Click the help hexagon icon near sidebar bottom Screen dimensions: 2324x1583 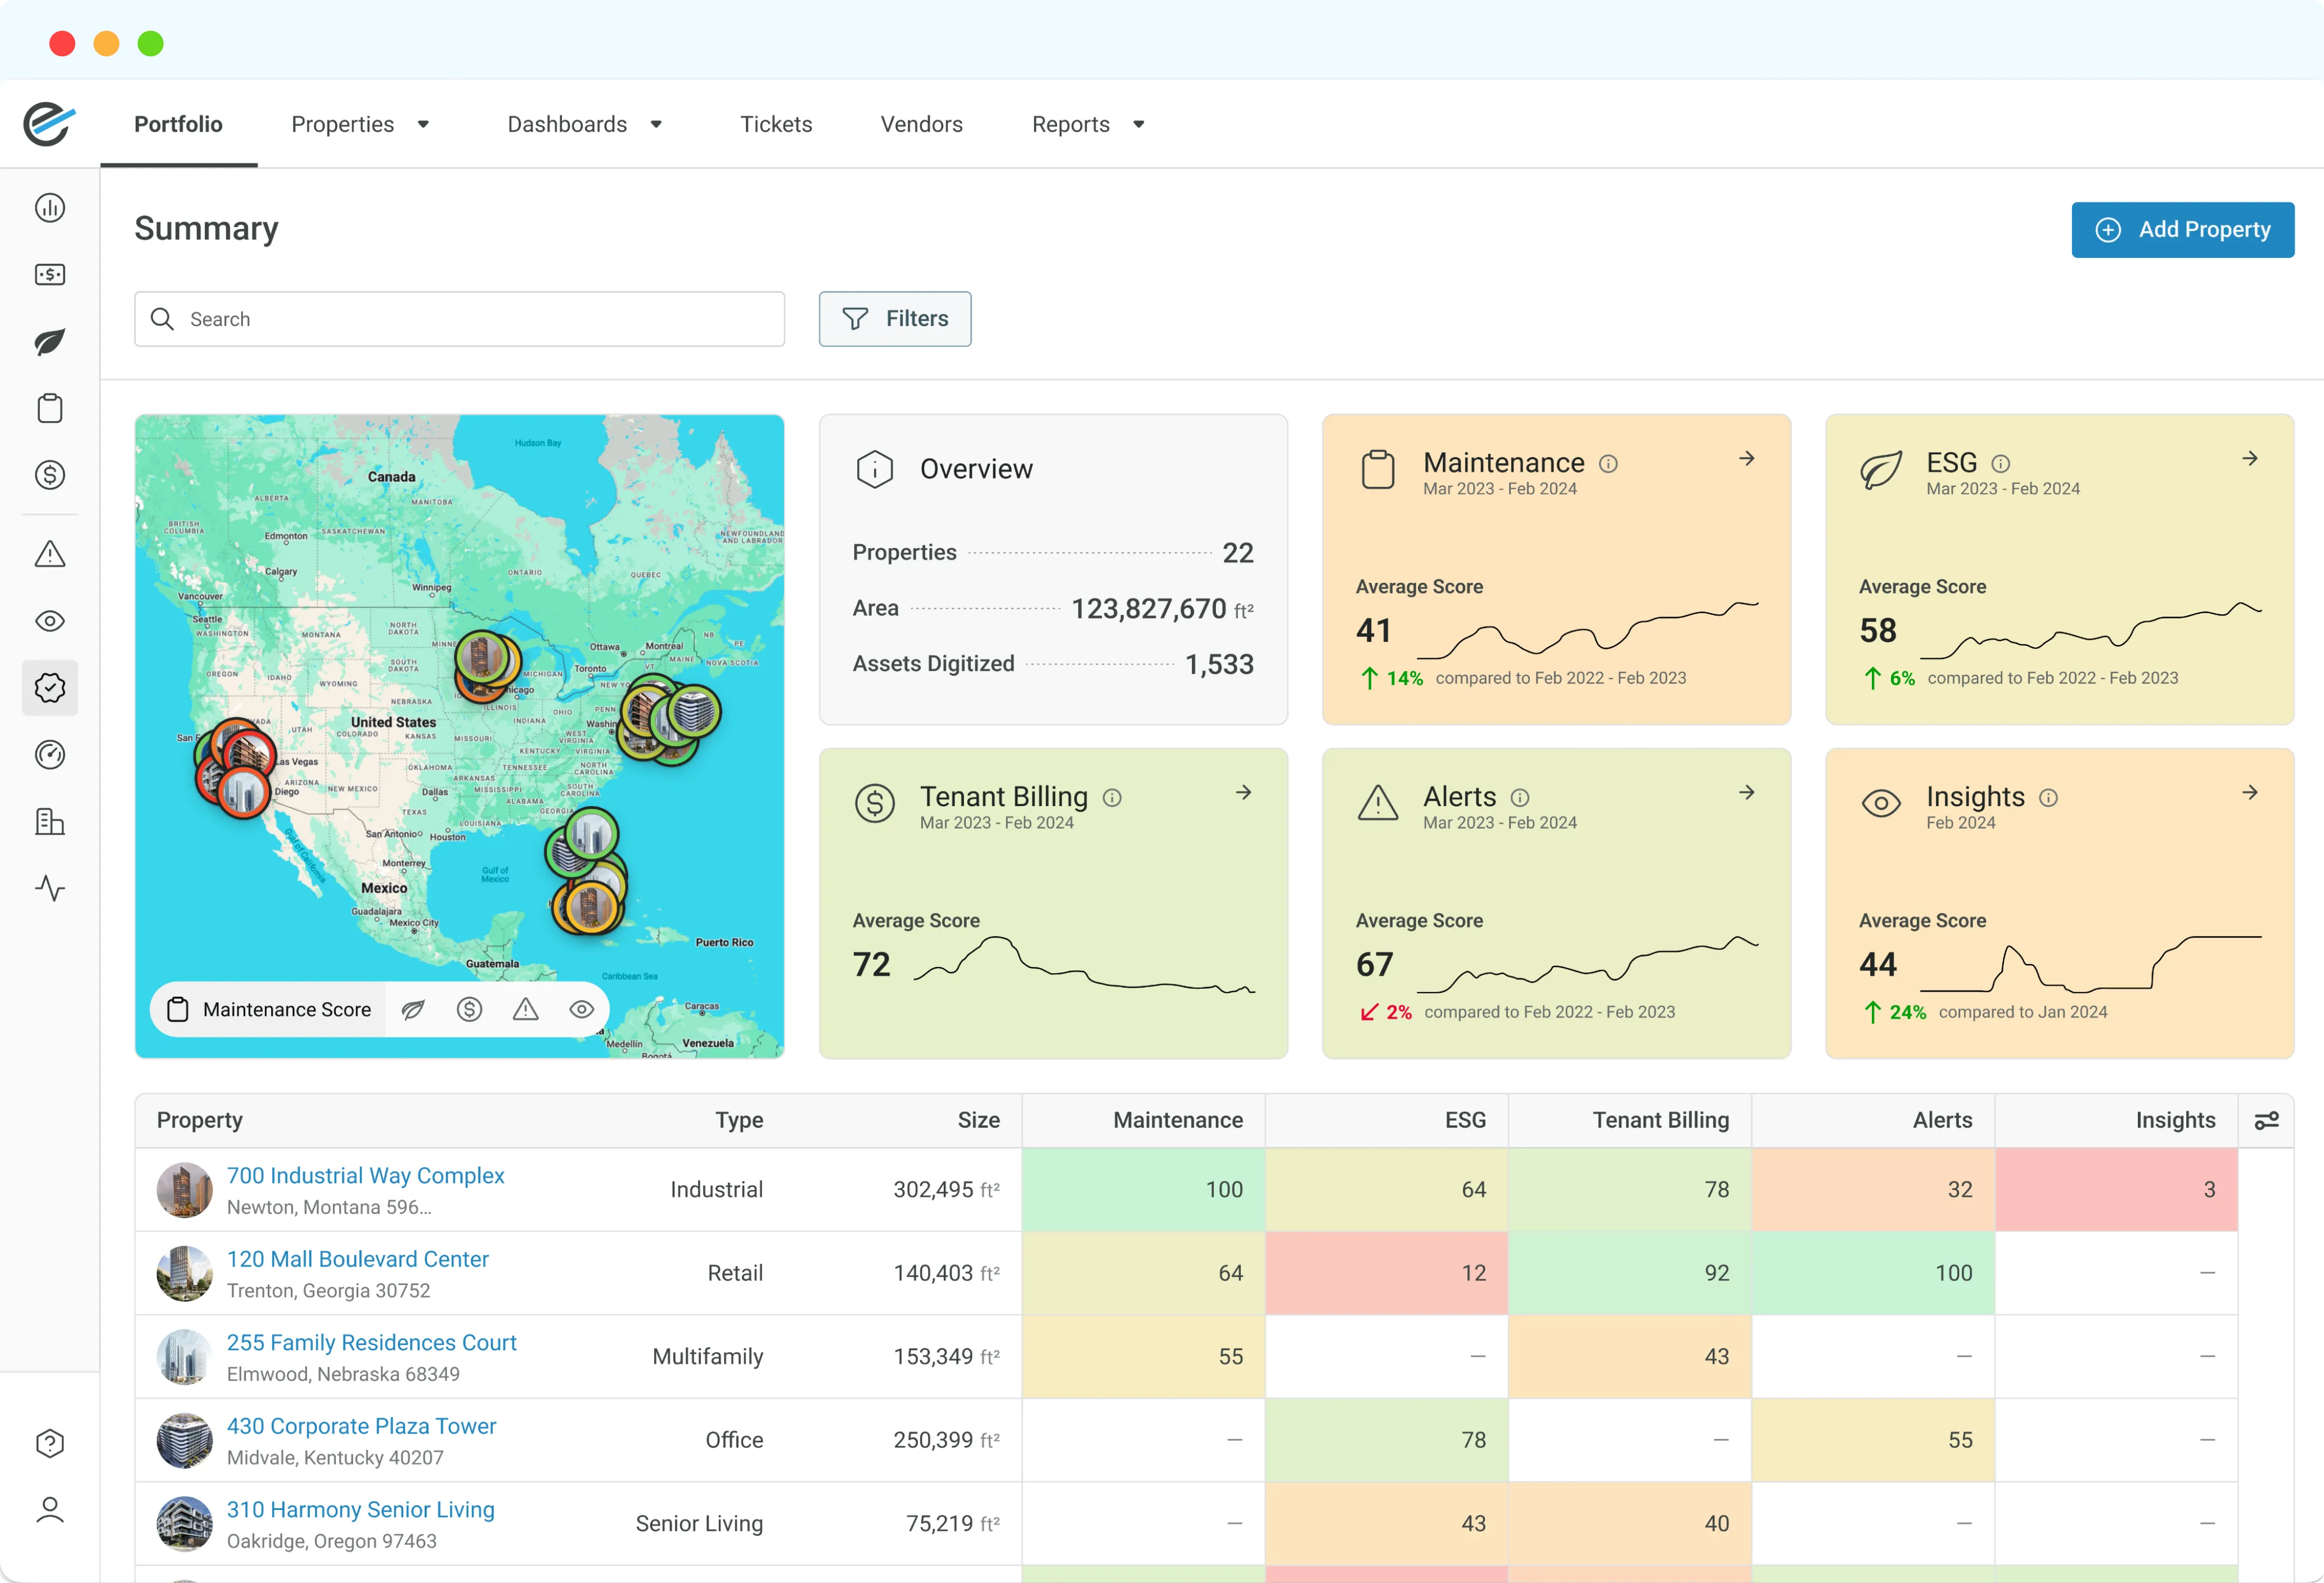point(49,1443)
